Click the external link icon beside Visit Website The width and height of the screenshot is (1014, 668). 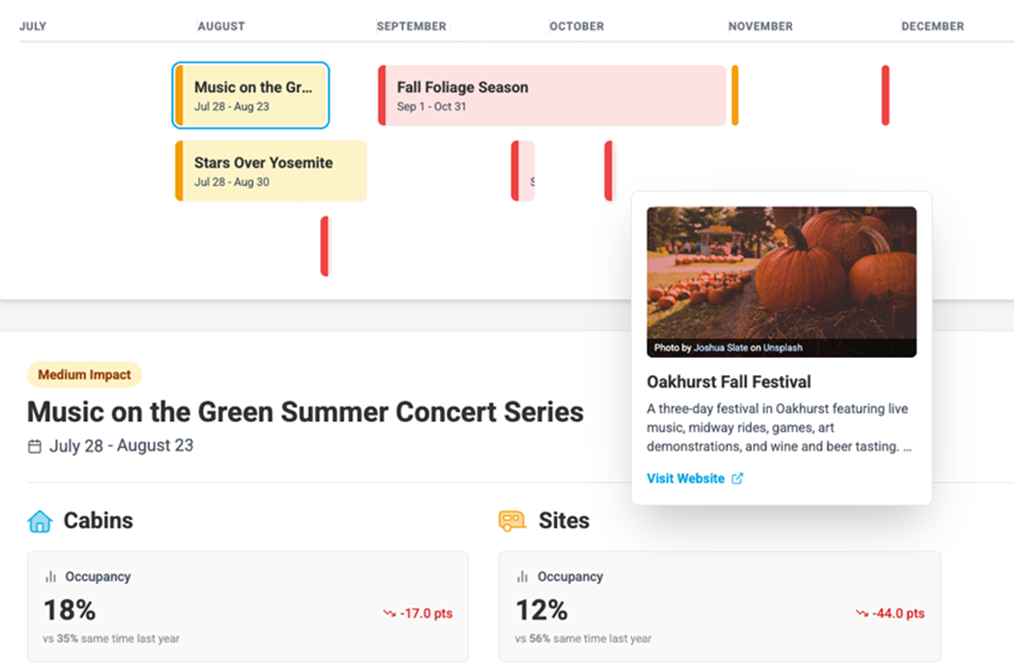[737, 479]
